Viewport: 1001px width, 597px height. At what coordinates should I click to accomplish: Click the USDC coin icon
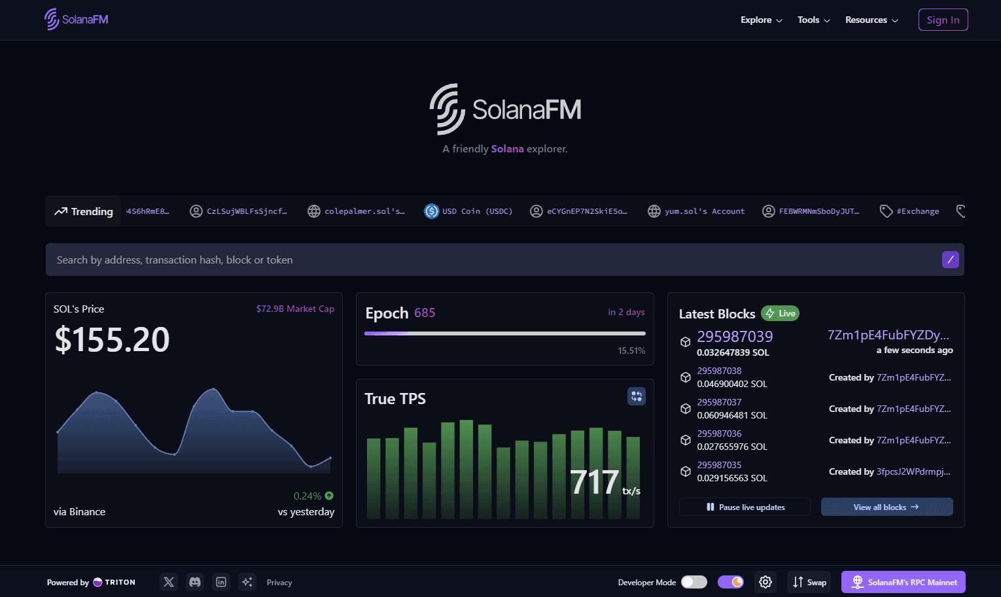(432, 211)
